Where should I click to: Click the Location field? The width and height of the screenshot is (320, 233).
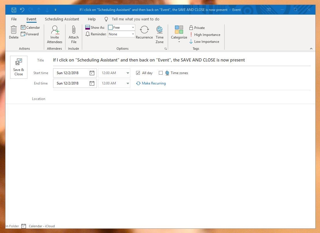point(182,99)
